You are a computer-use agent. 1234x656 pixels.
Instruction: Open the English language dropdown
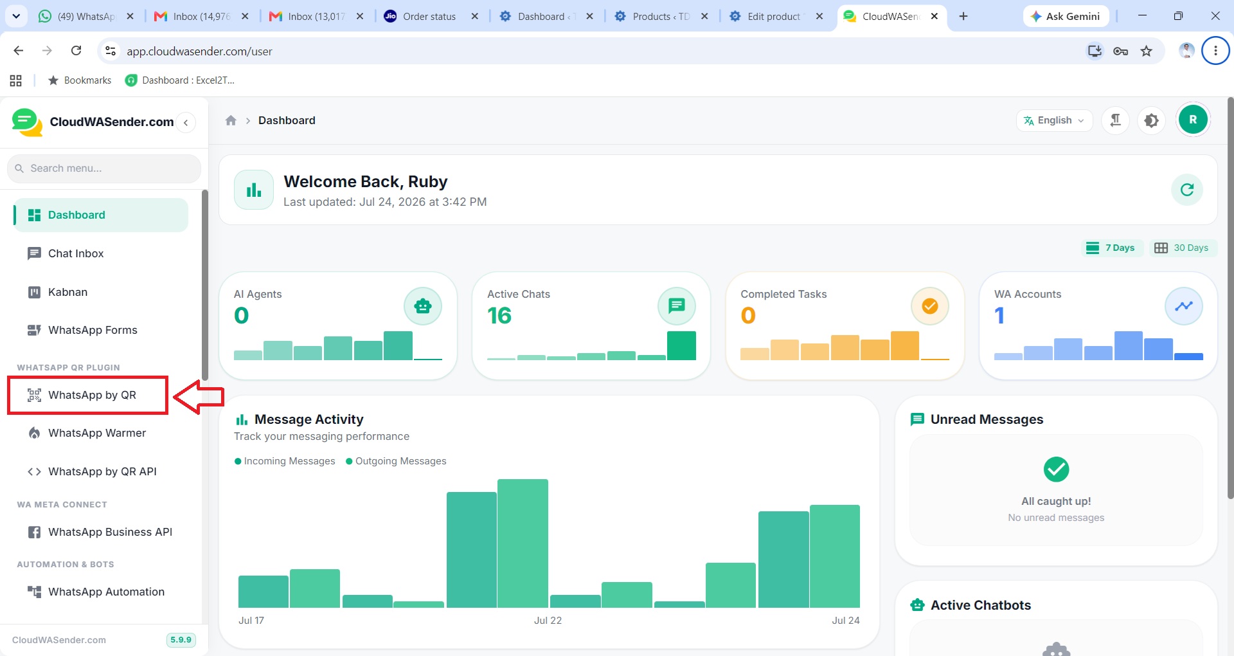coord(1054,120)
